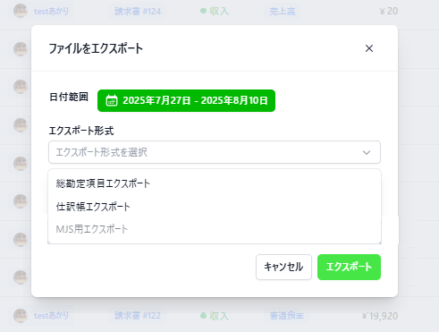Viewport: 439px width, 332px height.
Task: Open 請求書 #122 link in background
Action: click(x=138, y=316)
